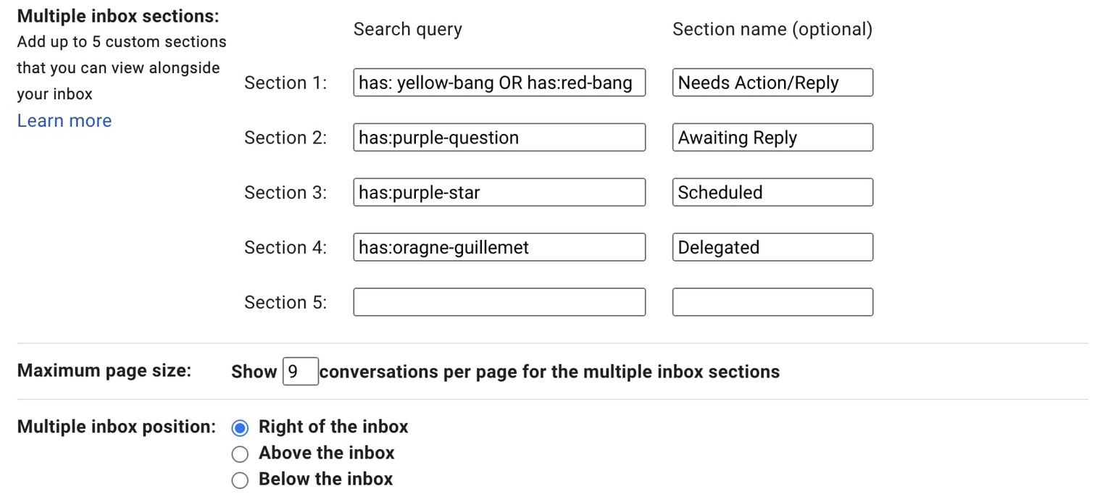Click the "Search query" column header

(407, 29)
